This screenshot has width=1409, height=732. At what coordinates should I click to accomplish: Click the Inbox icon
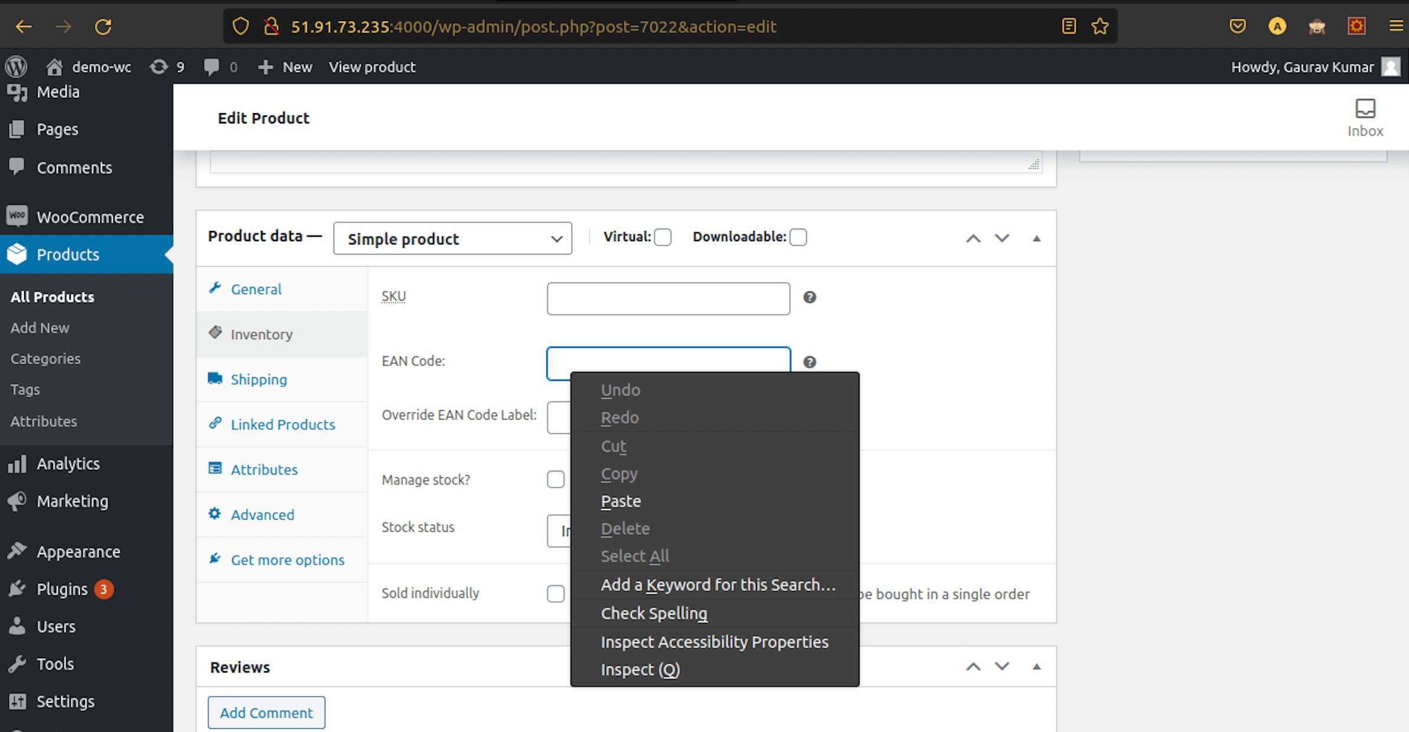coord(1365,109)
